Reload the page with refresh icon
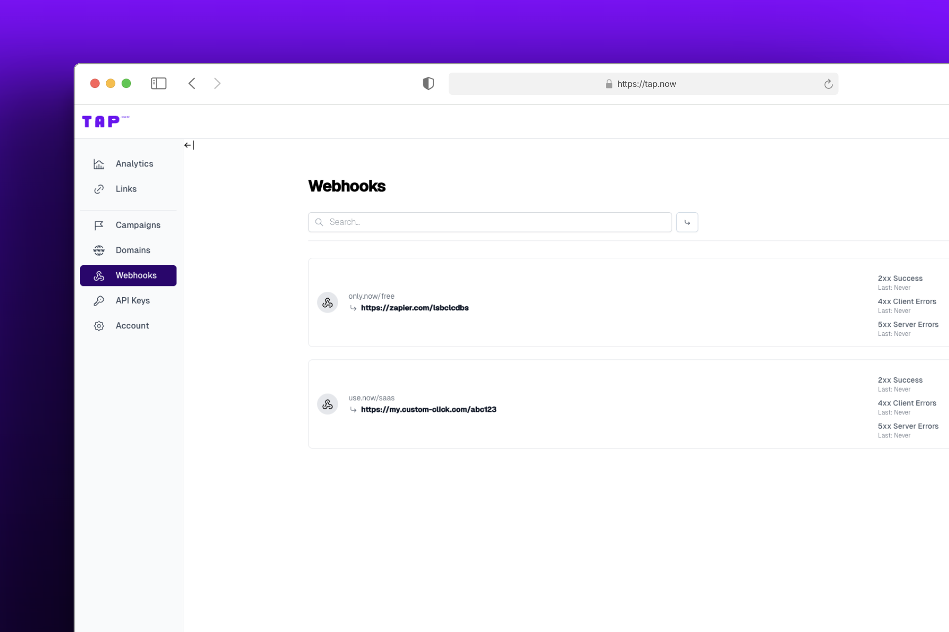Screen dimensions: 949x632 click(x=828, y=84)
